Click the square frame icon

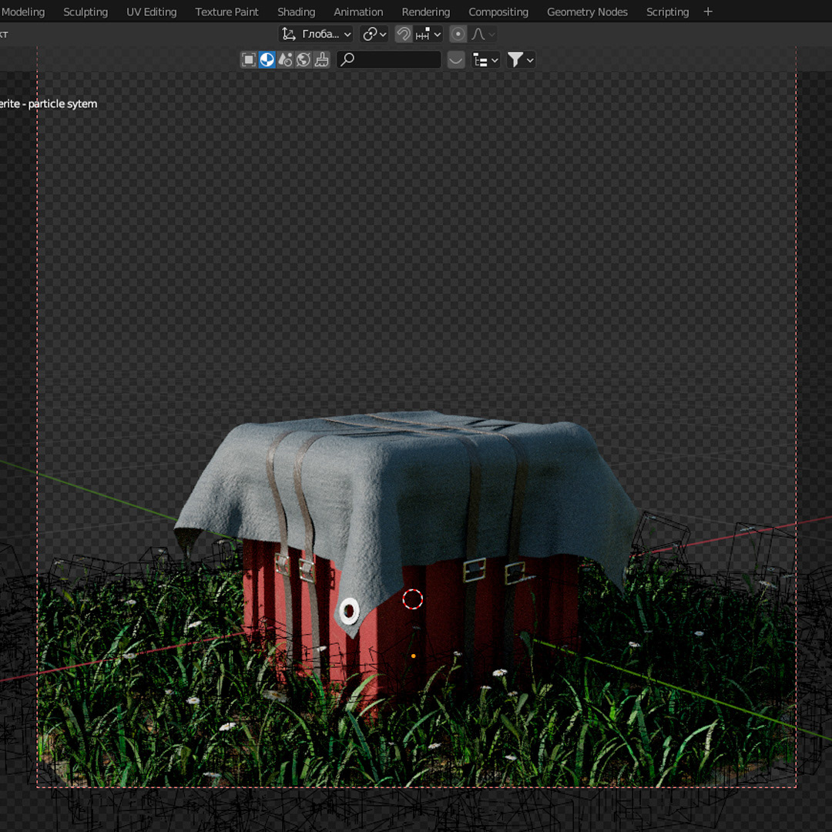pyautogui.click(x=249, y=59)
